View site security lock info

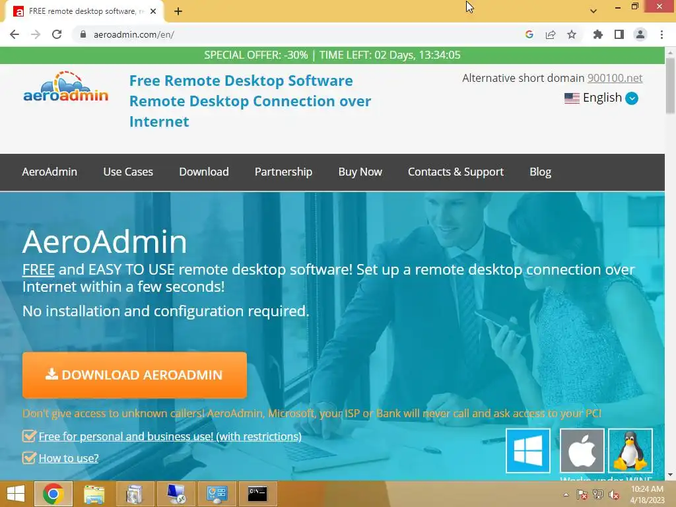83,34
